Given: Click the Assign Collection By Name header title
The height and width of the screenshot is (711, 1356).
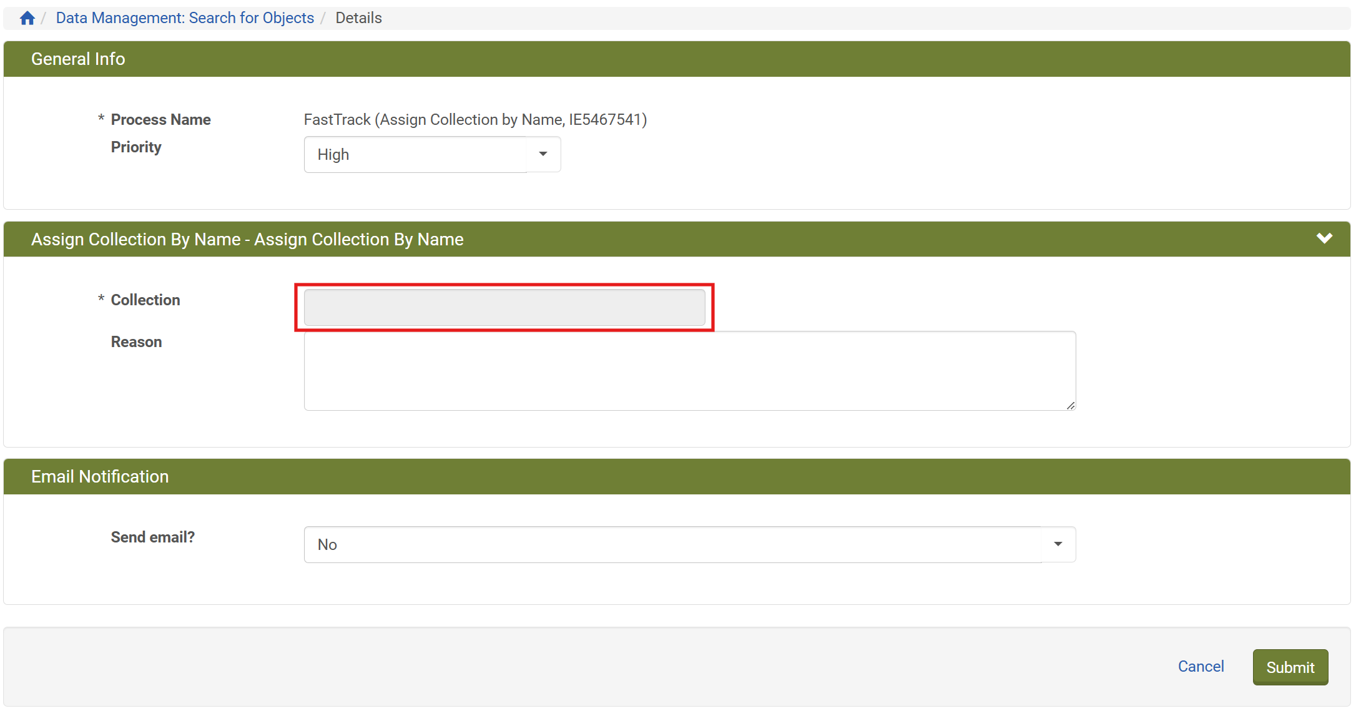Looking at the screenshot, I should point(247,239).
